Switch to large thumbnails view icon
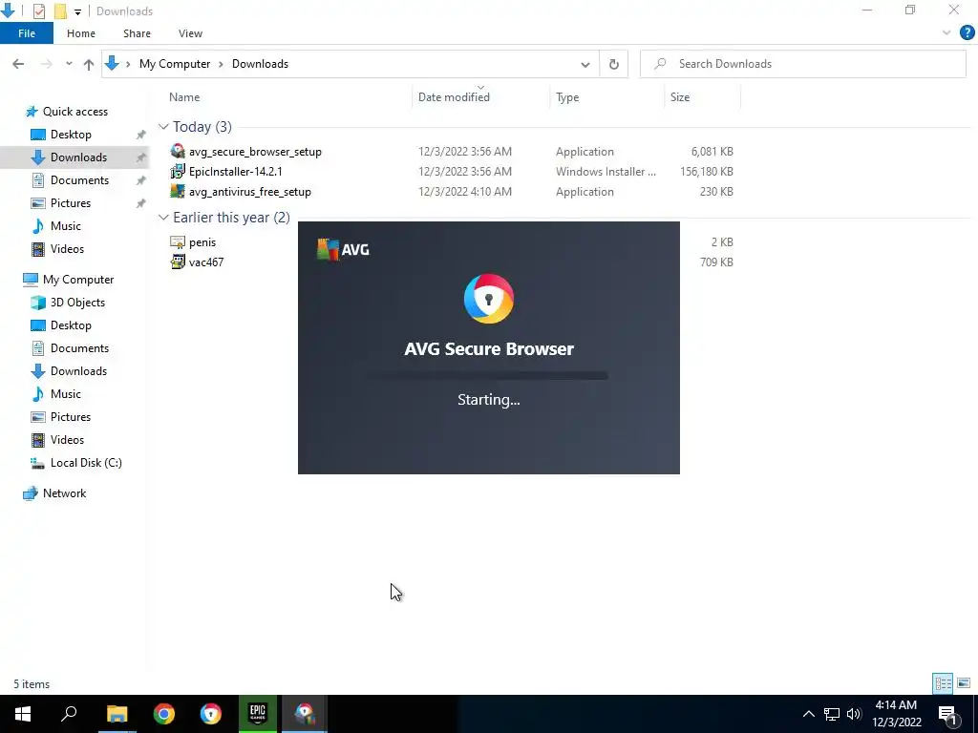The height and width of the screenshot is (733, 978). [964, 683]
